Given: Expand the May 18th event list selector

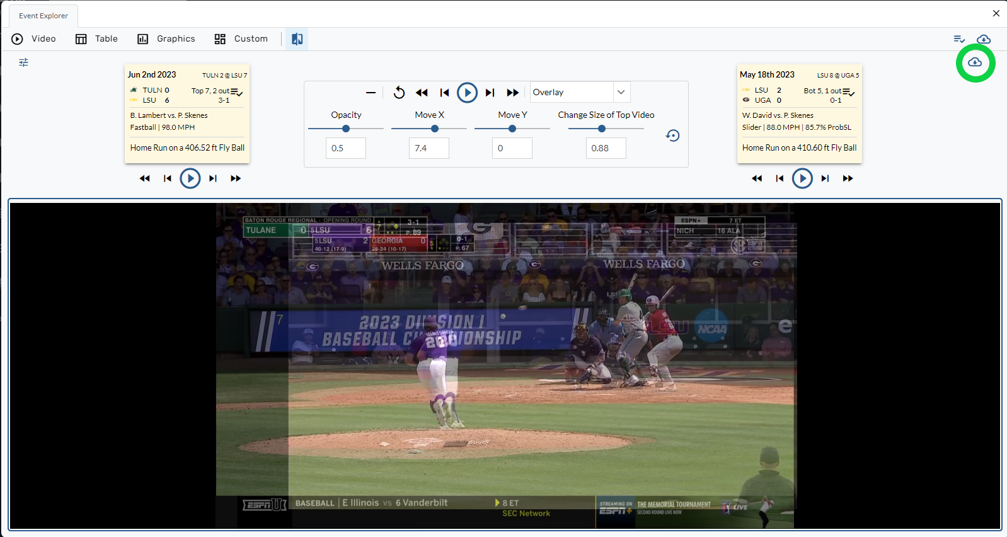Looking at the screenshot, I should 849,92.
